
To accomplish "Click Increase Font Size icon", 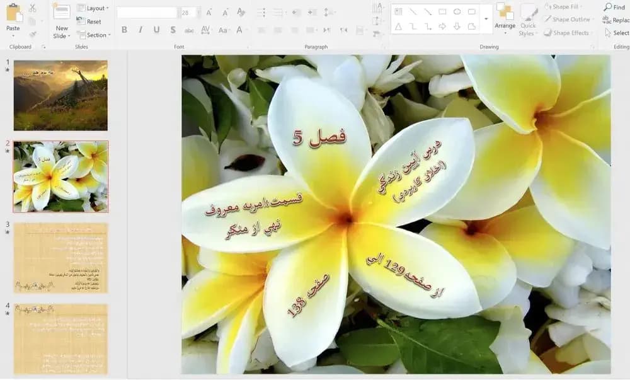I will click(209, 13).
